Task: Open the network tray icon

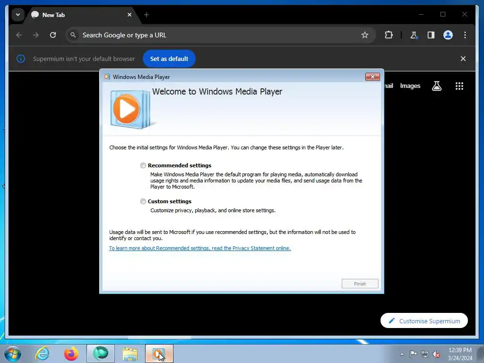Action: [425, 354]
